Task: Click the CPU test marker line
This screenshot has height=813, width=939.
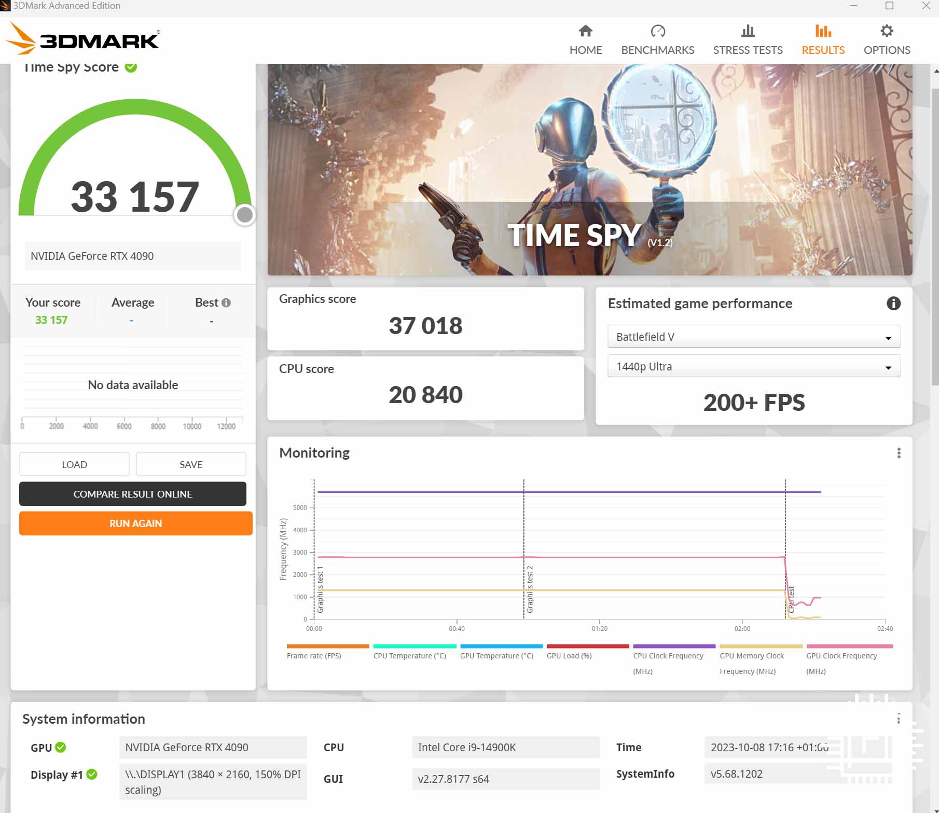Action: (x=785, y=549)
